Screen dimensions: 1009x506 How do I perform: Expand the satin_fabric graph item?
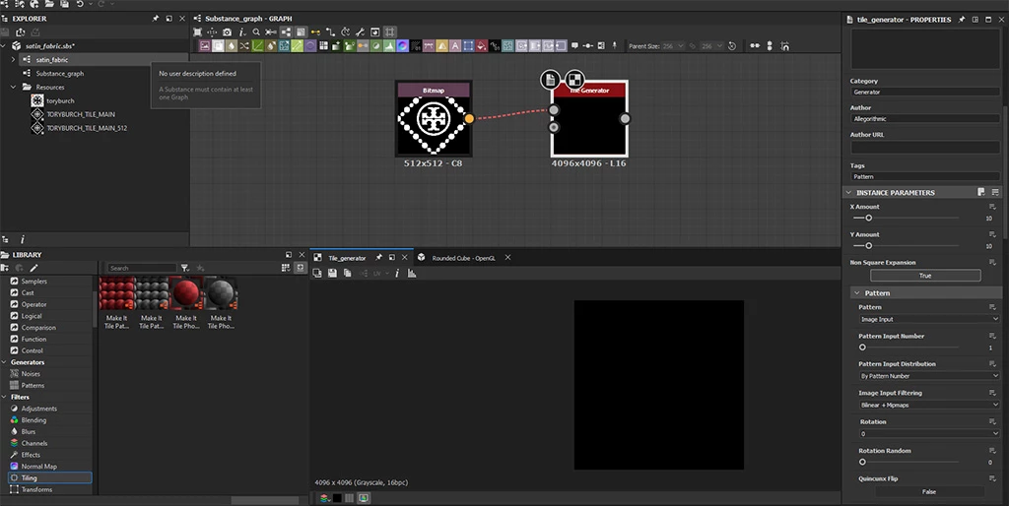13,60
